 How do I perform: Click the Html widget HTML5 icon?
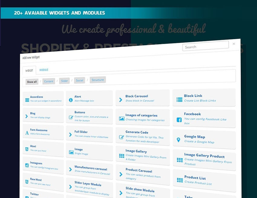click(x=27, y=149)
